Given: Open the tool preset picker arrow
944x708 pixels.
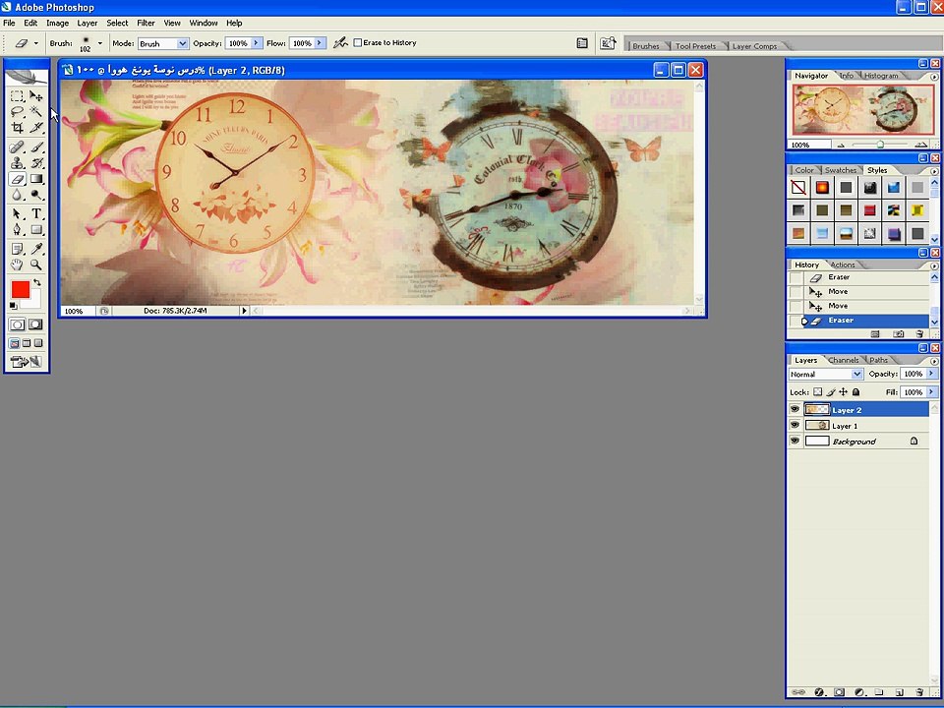Looking at the screenshot, I should tap(36, 43).
